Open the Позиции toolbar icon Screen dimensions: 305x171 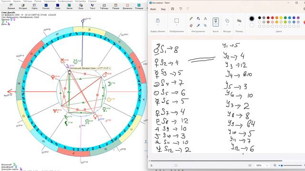click(139, 6)
